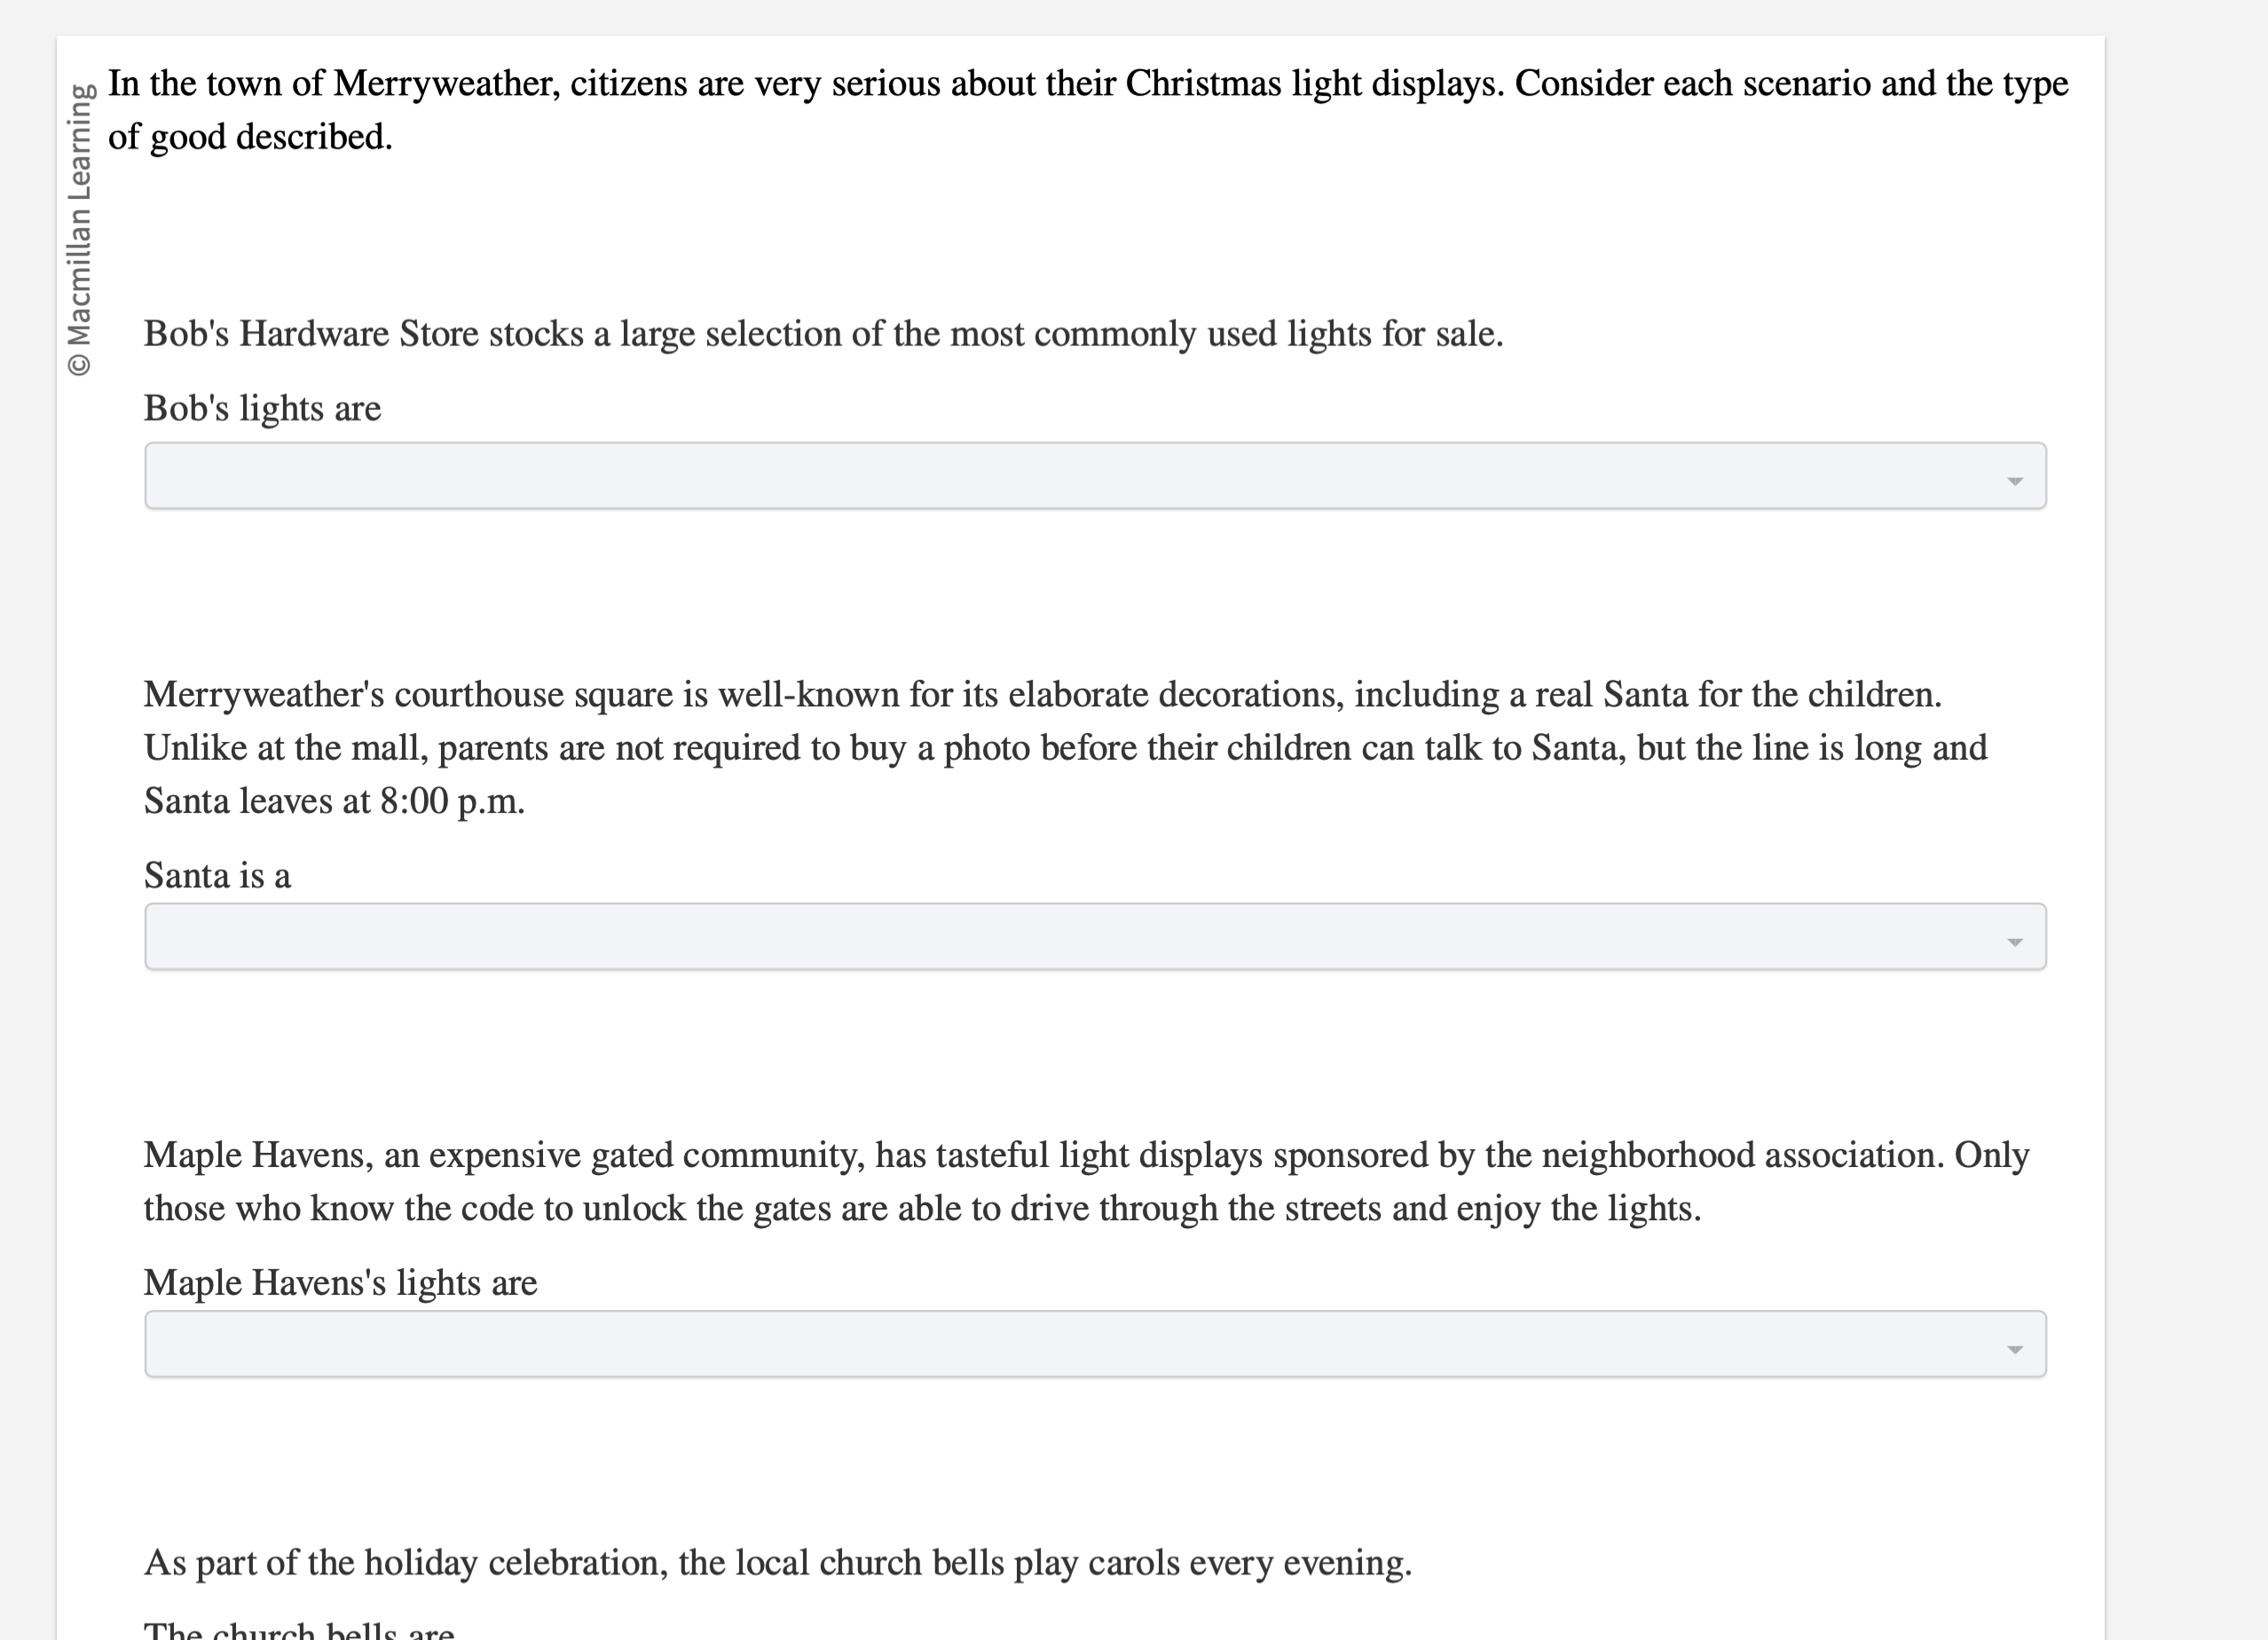Click the church bells scenario sentence
The width and height of the screenshot is (2268, 1640).
pyautogui.click(x=779, y=1562)
